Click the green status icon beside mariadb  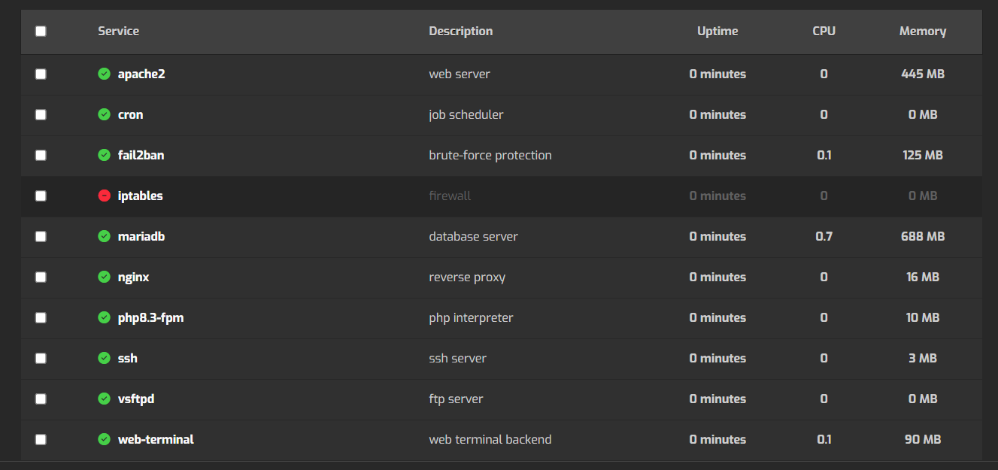(105, 236)
